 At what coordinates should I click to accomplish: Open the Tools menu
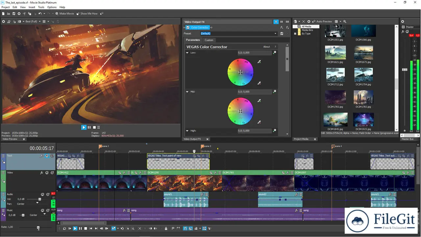pyautogui.click(x=41, y=7)
